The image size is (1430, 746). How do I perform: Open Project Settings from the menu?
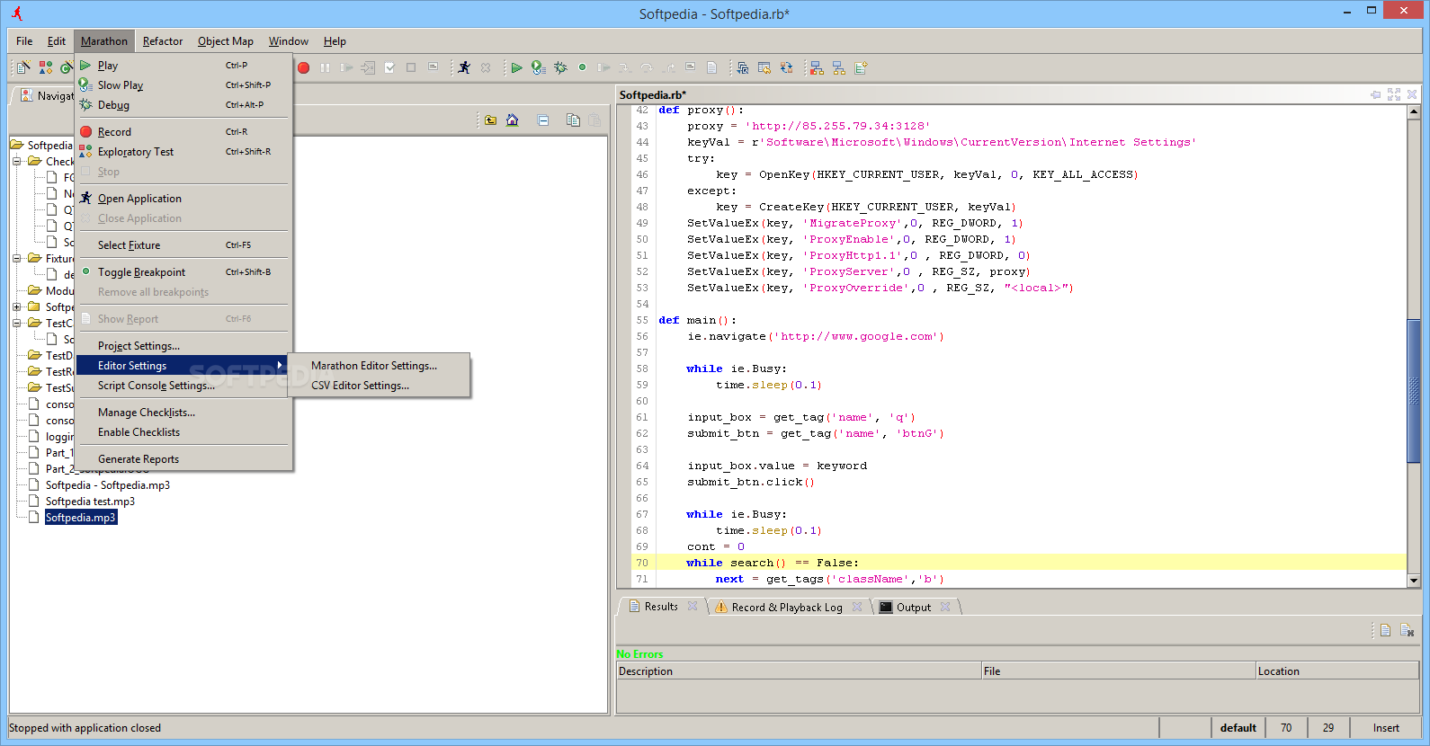tap(183, 345)
